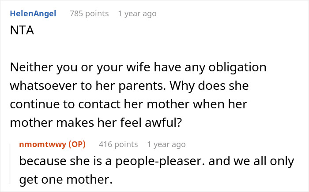The height and width of the screenshot is (192, 309).
Task: Open timestamp permalink on nmomtwwy's reply
Action: point(166,144)
